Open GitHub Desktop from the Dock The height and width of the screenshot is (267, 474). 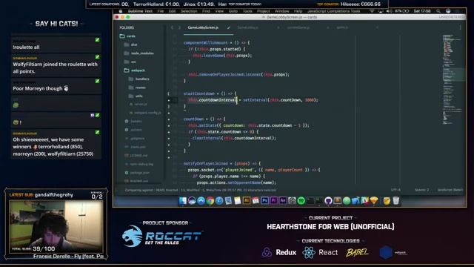point(328,201)
